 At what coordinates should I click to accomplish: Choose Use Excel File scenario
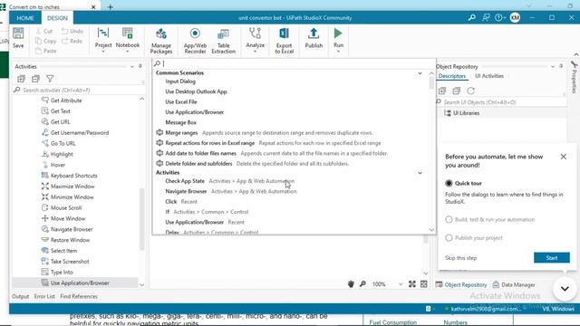(181, 101)
